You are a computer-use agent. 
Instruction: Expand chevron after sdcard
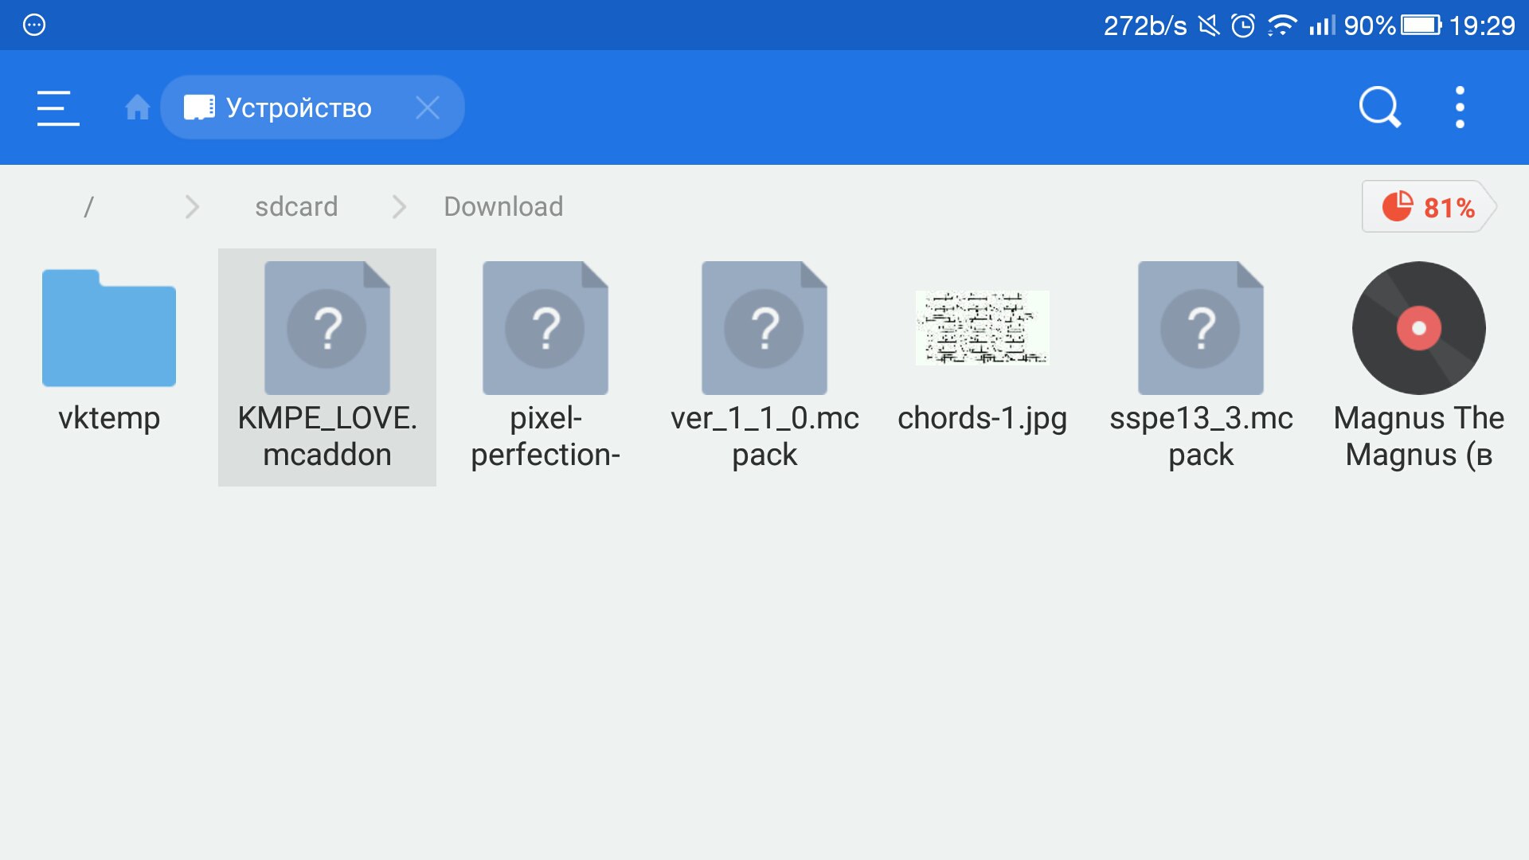399,207
